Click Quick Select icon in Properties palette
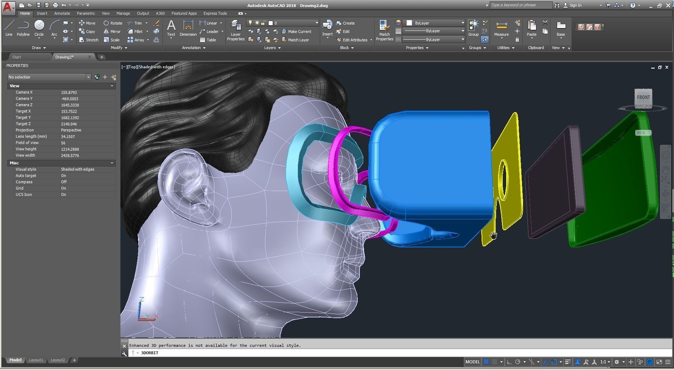Screen dimensions: 674x370 (113, 77)
